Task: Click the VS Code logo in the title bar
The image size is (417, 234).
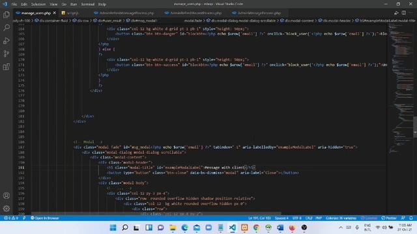Action: click(5, 4)
